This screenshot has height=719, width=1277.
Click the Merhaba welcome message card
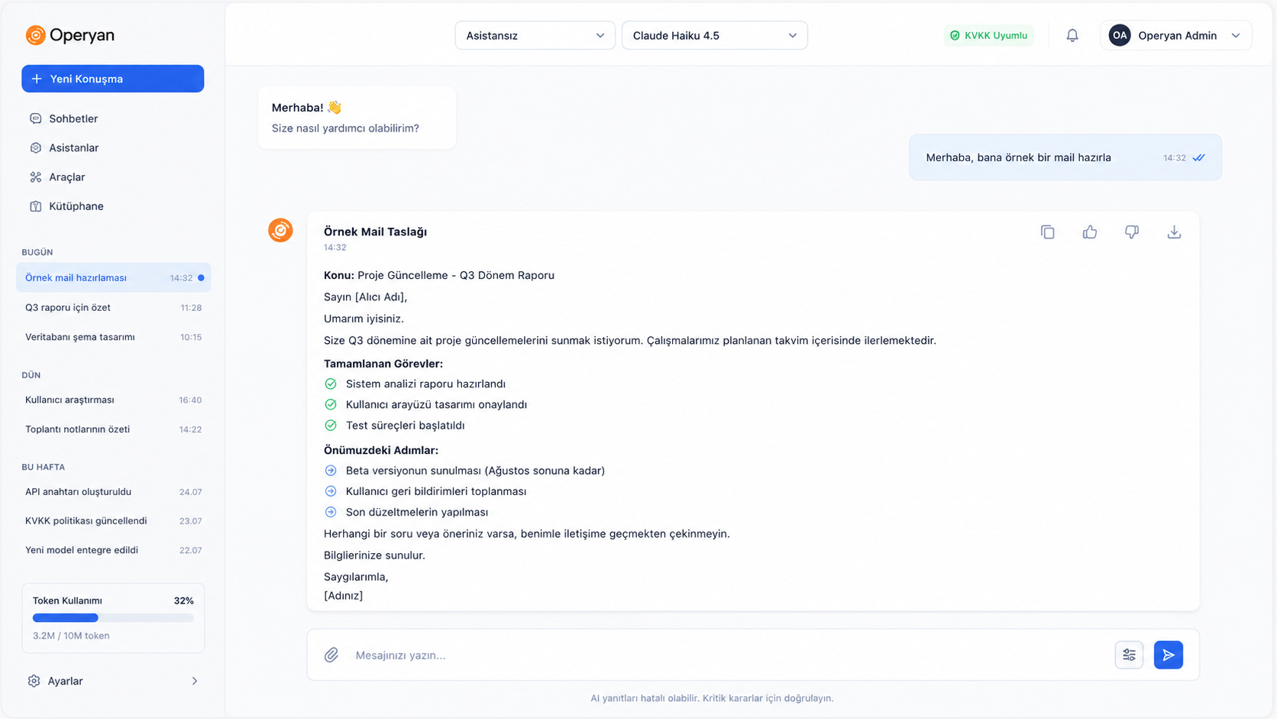pos(357,118)
